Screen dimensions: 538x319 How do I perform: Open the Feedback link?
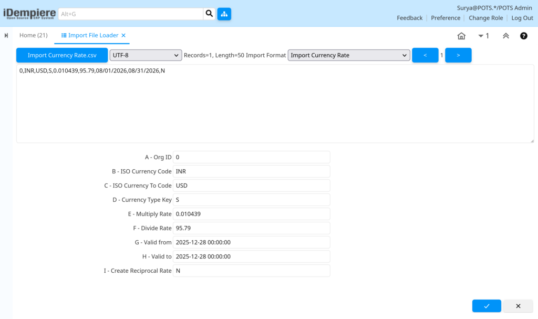click(410, 18)
